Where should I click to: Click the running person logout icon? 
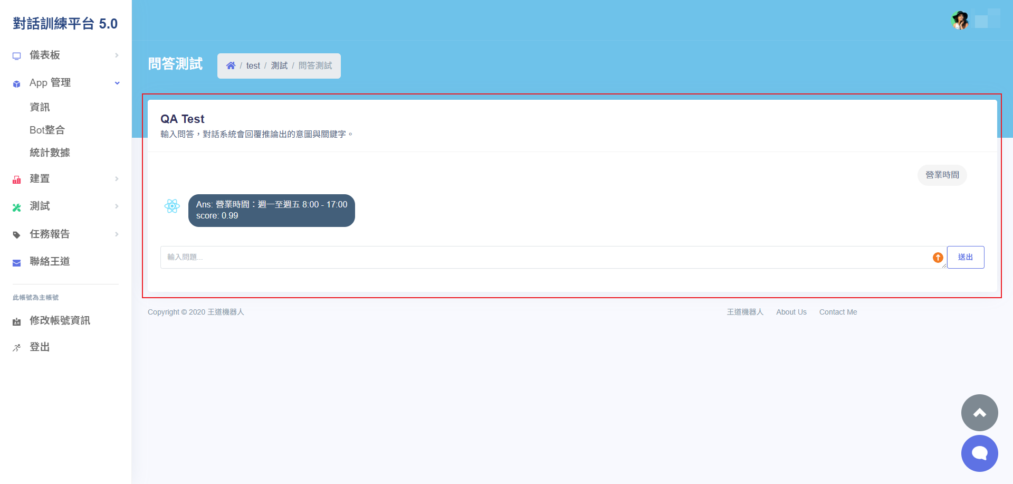click(x=17, y=347)
